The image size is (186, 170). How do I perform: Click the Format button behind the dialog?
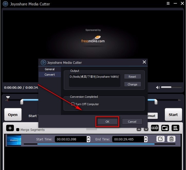click(153, 116)
